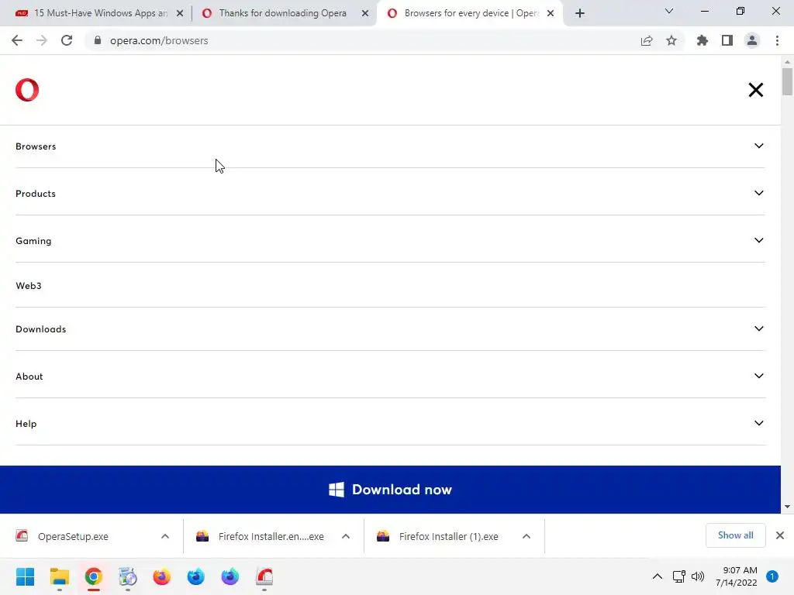Image resolution: width=794 pixels, height=595 pixels.
Task: Expand the Downloads chevron arrow
Action: click(758, 328)
